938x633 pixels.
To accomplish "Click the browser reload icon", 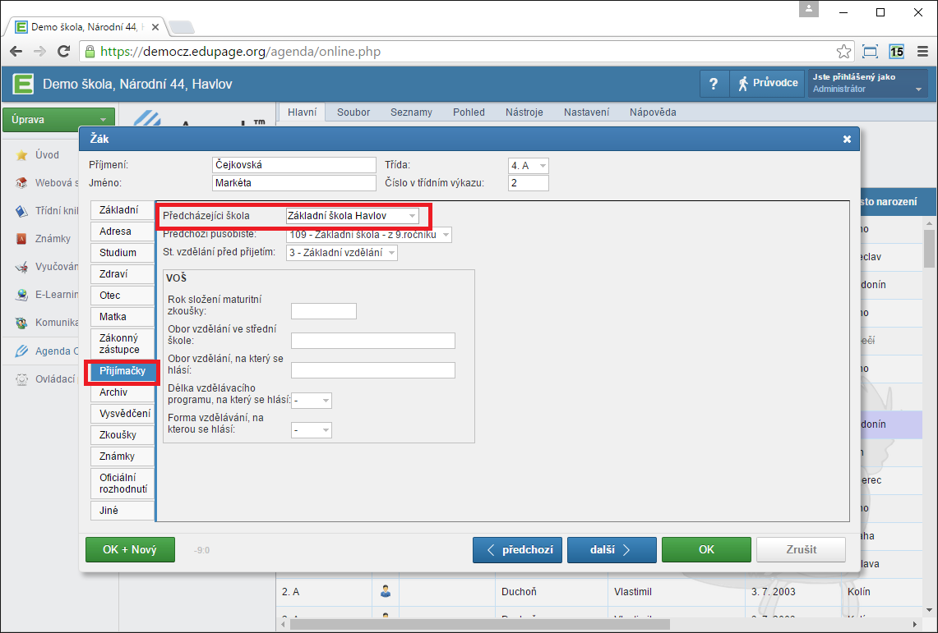I will tap(63, 51).
